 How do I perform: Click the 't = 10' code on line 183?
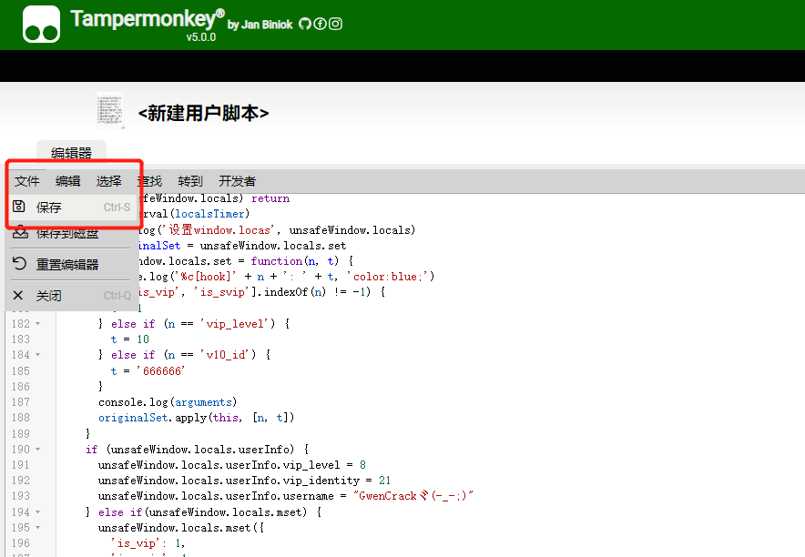coord(130,339)
